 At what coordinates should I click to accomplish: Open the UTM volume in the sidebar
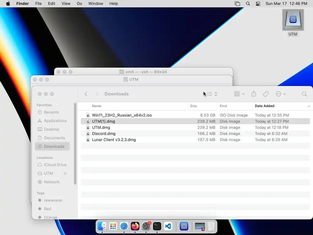click(49, 173)
